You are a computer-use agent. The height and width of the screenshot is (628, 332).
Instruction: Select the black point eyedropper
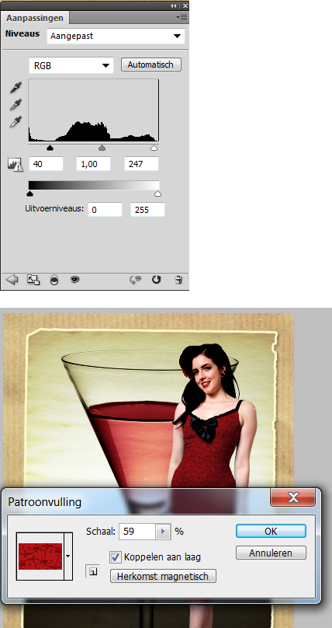click(16, 87)
